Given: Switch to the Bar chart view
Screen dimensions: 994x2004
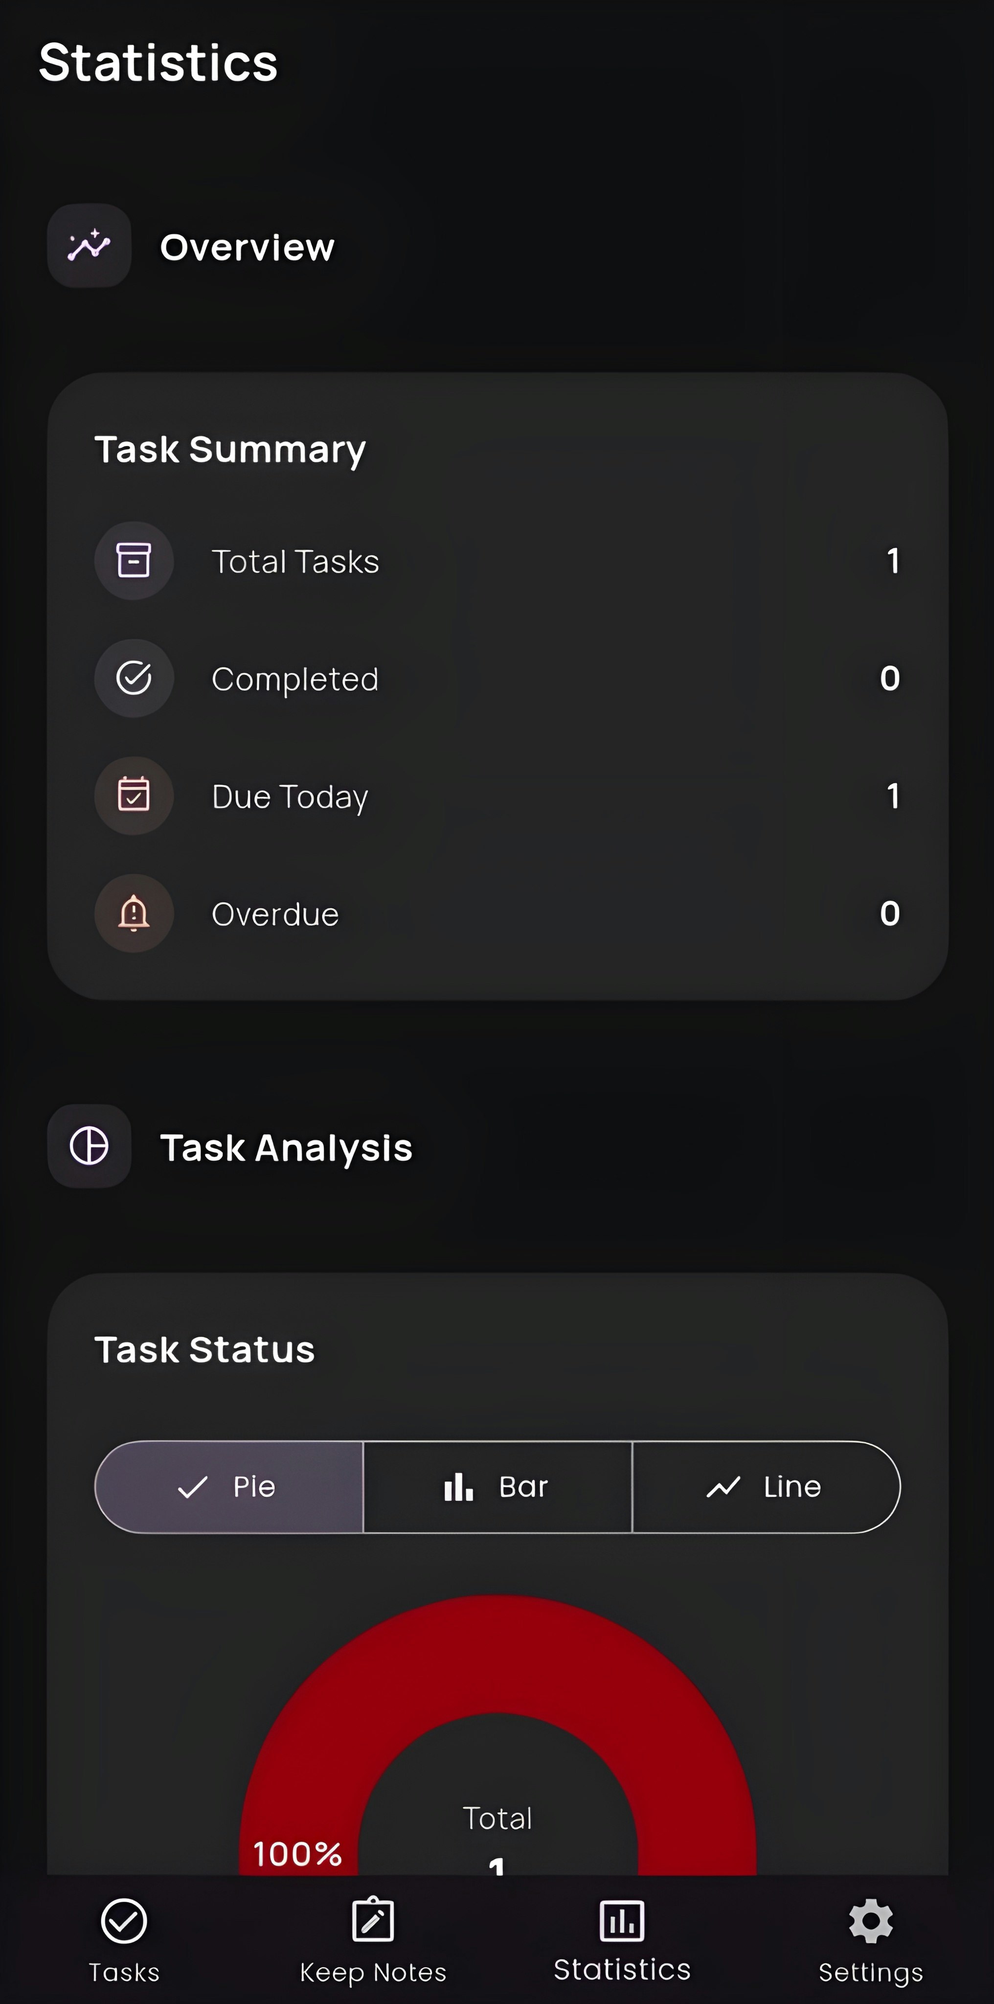Looking at the screenshot, I should (497, 1486).
